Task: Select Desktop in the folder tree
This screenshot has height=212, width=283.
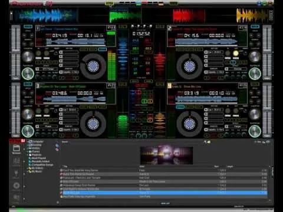Action: click(x=36, y=145)
